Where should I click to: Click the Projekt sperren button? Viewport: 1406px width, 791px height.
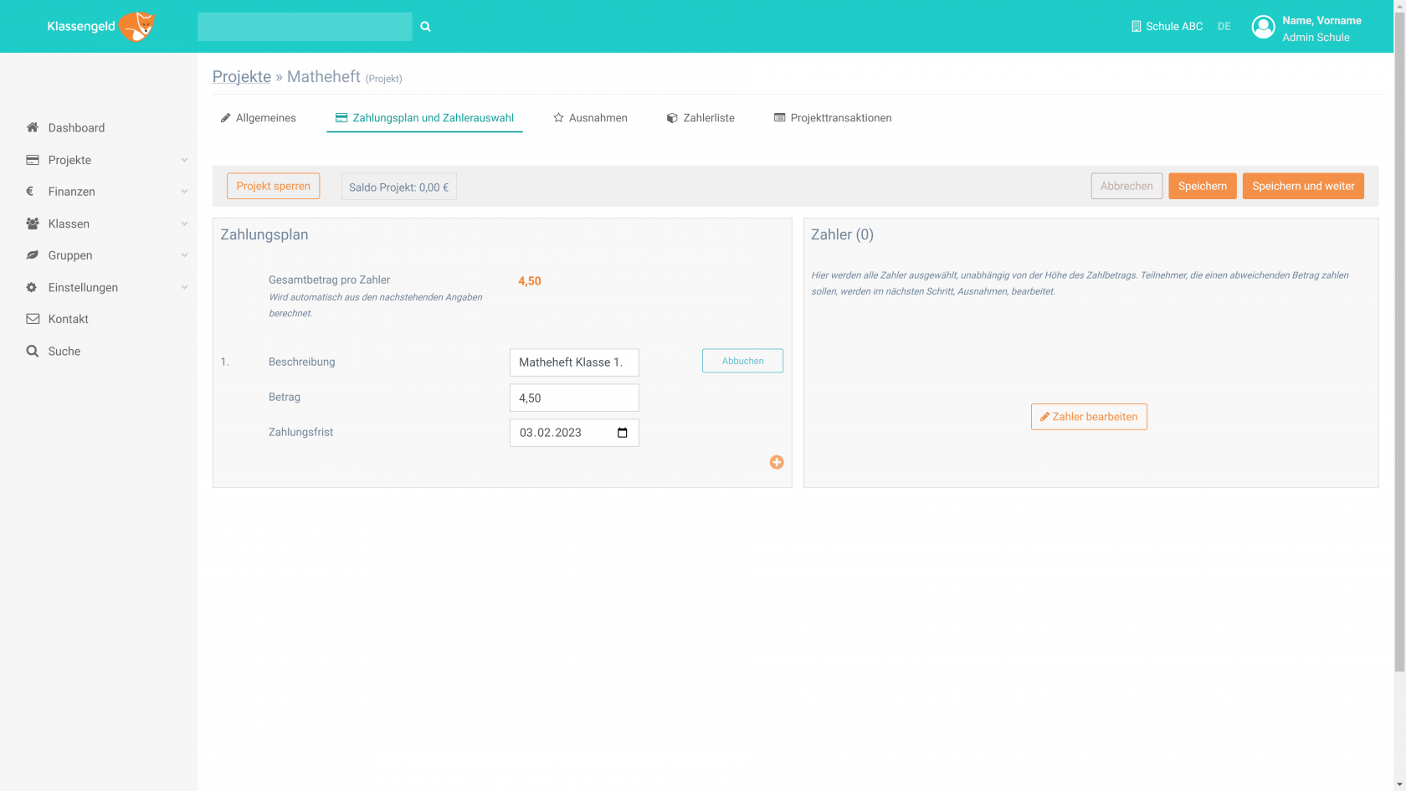point(273,186)
